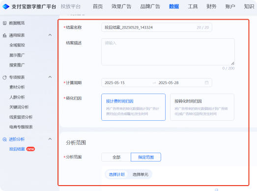
Task: Open the 账户 top menu
Action: tap(230, 6)
